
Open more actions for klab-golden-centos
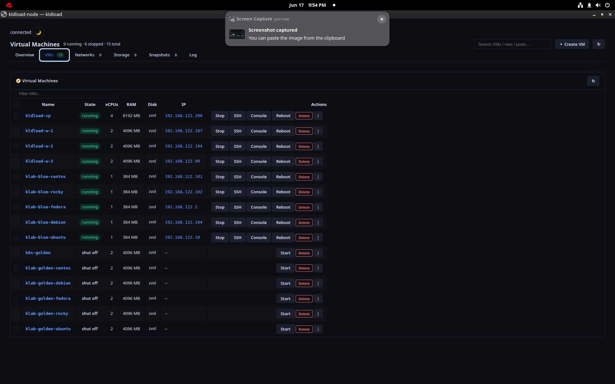318,268
